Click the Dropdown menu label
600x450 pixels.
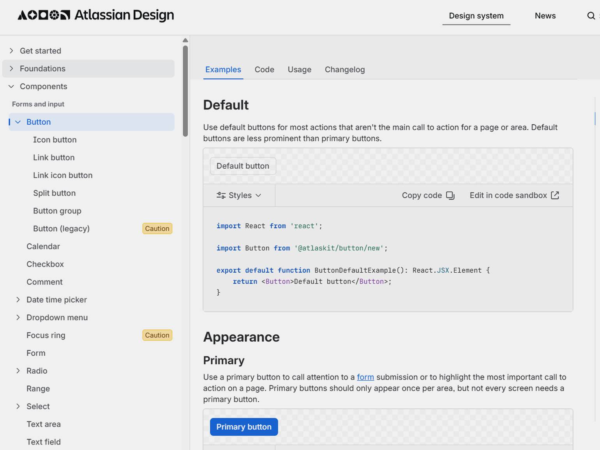(x=57, y=318)
